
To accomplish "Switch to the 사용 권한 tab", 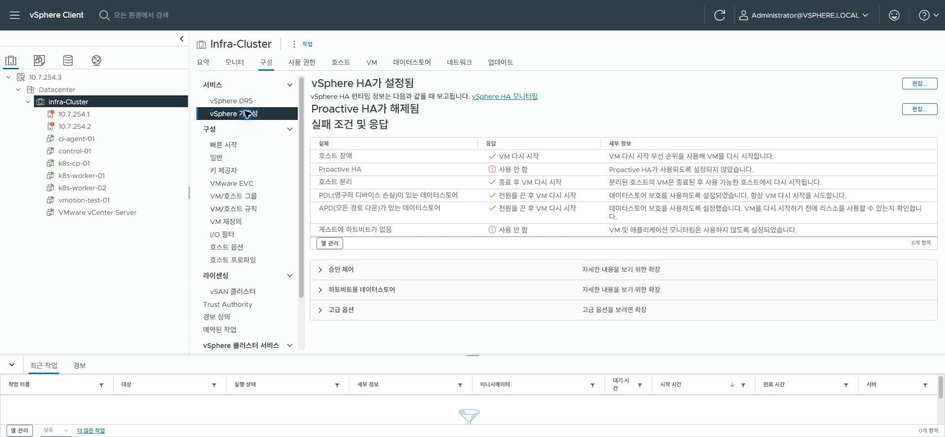I will pos(302,62).
